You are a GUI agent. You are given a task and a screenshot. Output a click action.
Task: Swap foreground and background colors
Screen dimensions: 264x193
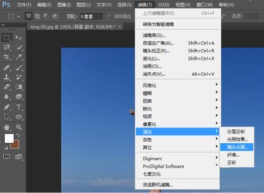(18, 135)
